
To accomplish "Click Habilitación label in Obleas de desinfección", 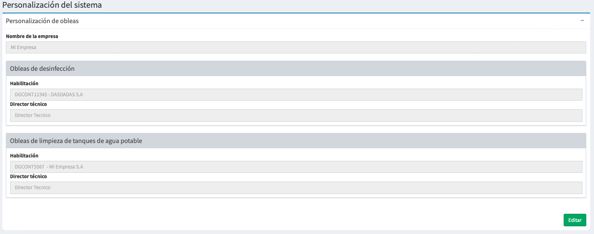I will [x=24, y=83].
